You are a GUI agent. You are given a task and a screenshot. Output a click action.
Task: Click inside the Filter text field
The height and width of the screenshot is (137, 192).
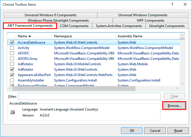89,96
